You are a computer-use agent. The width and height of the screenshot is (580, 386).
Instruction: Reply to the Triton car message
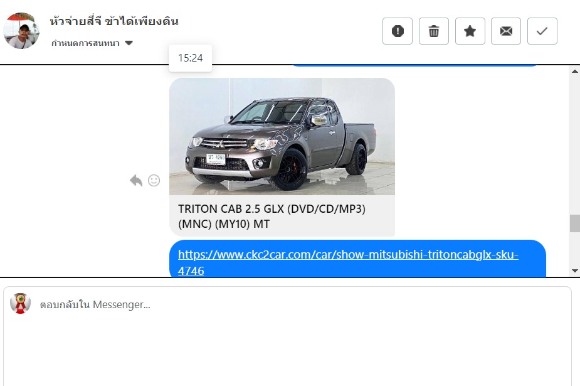[136, 181]
